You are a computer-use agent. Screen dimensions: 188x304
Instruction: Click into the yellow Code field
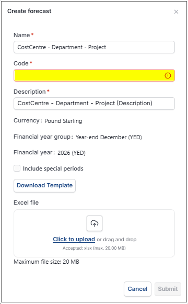(94, 75)
